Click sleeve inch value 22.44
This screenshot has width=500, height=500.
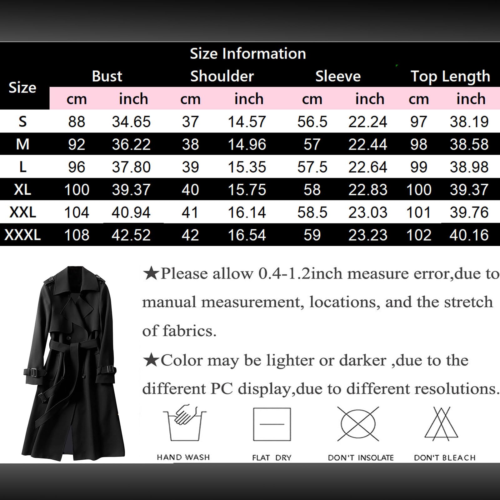click(x=368, y=144)
